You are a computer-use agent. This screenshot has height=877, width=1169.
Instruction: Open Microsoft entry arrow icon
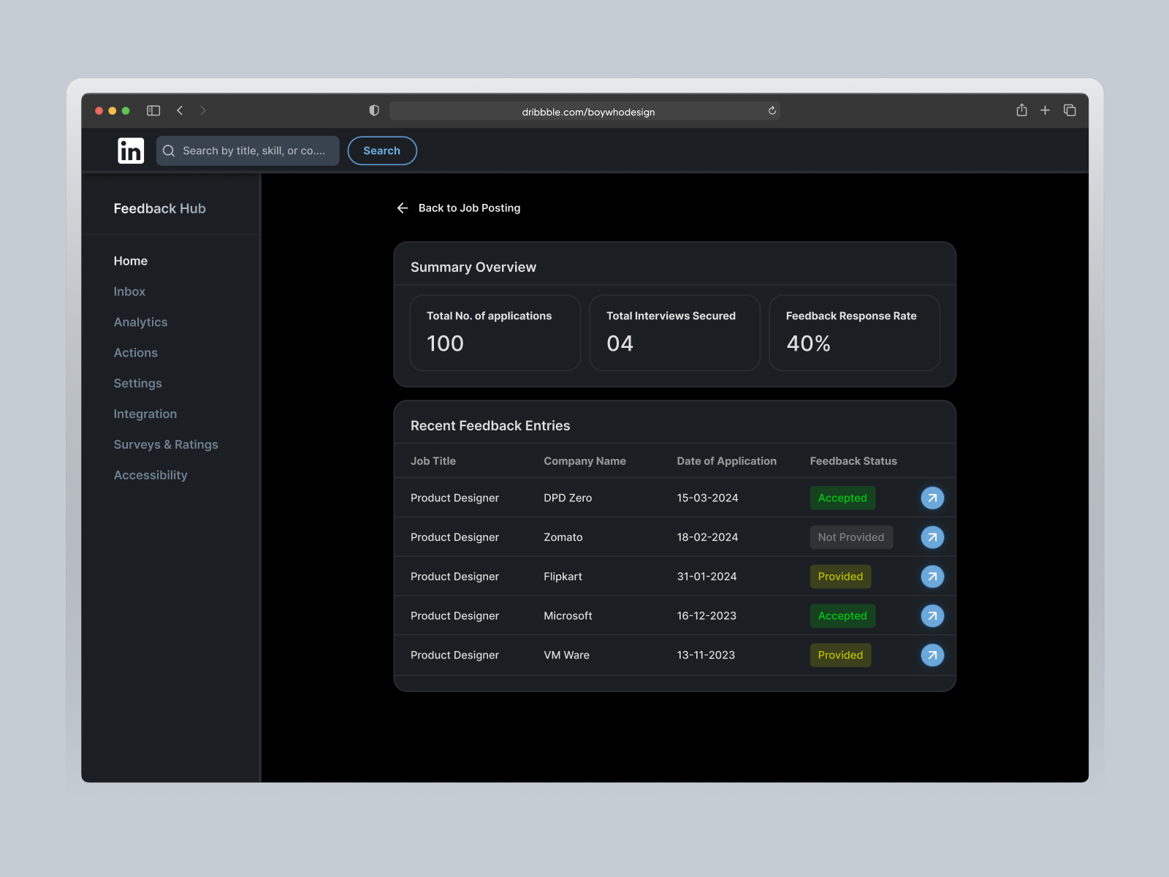932,616
